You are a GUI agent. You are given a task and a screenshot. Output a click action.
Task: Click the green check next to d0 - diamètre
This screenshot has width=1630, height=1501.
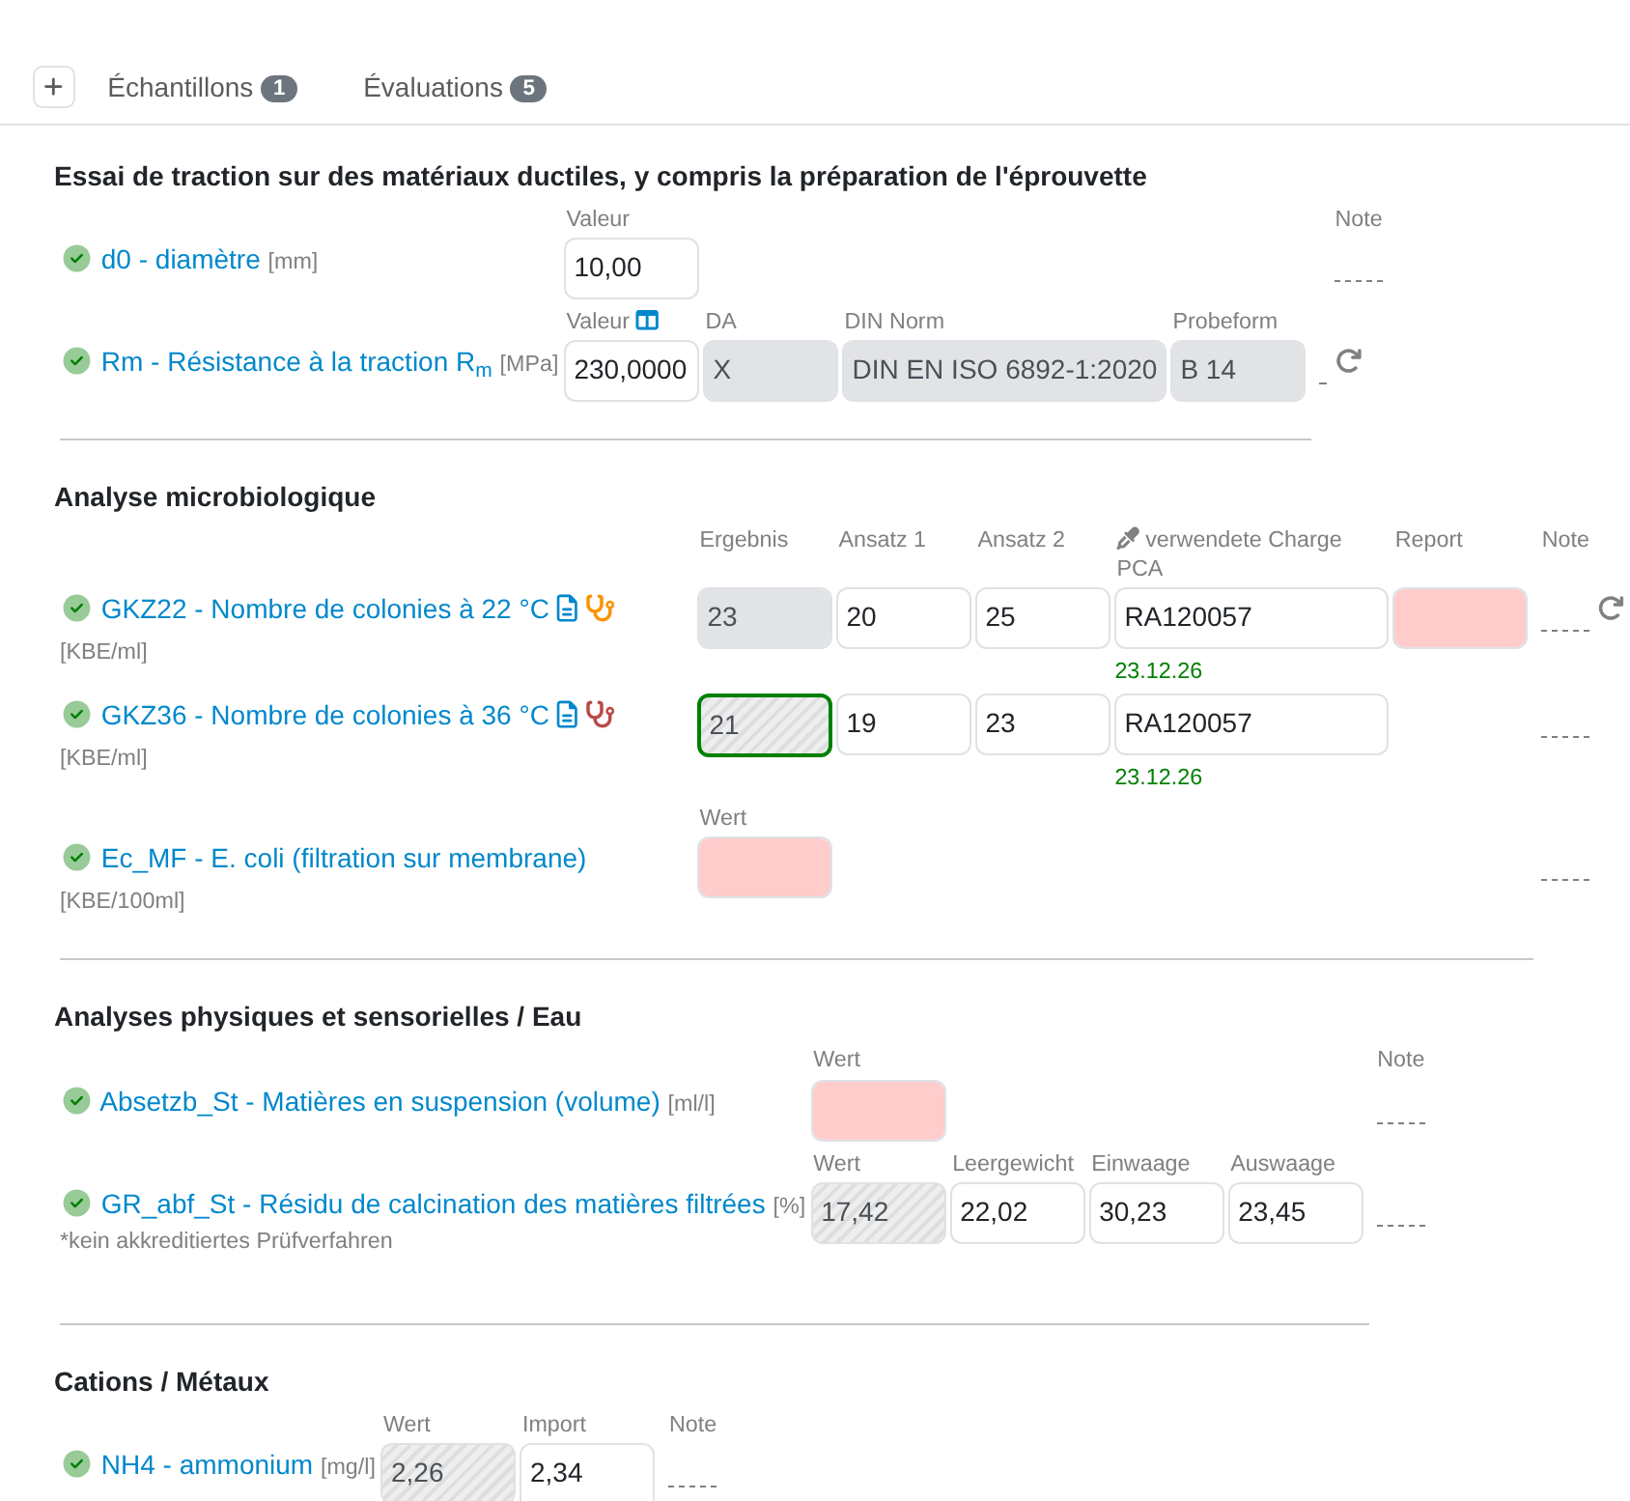[x=76, y=259]
